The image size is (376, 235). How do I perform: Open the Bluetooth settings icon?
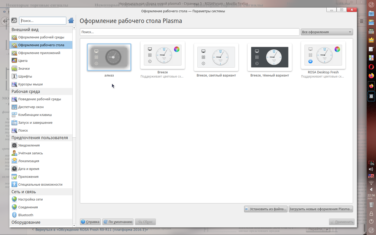pyautogui.click(x=14, y=215)
